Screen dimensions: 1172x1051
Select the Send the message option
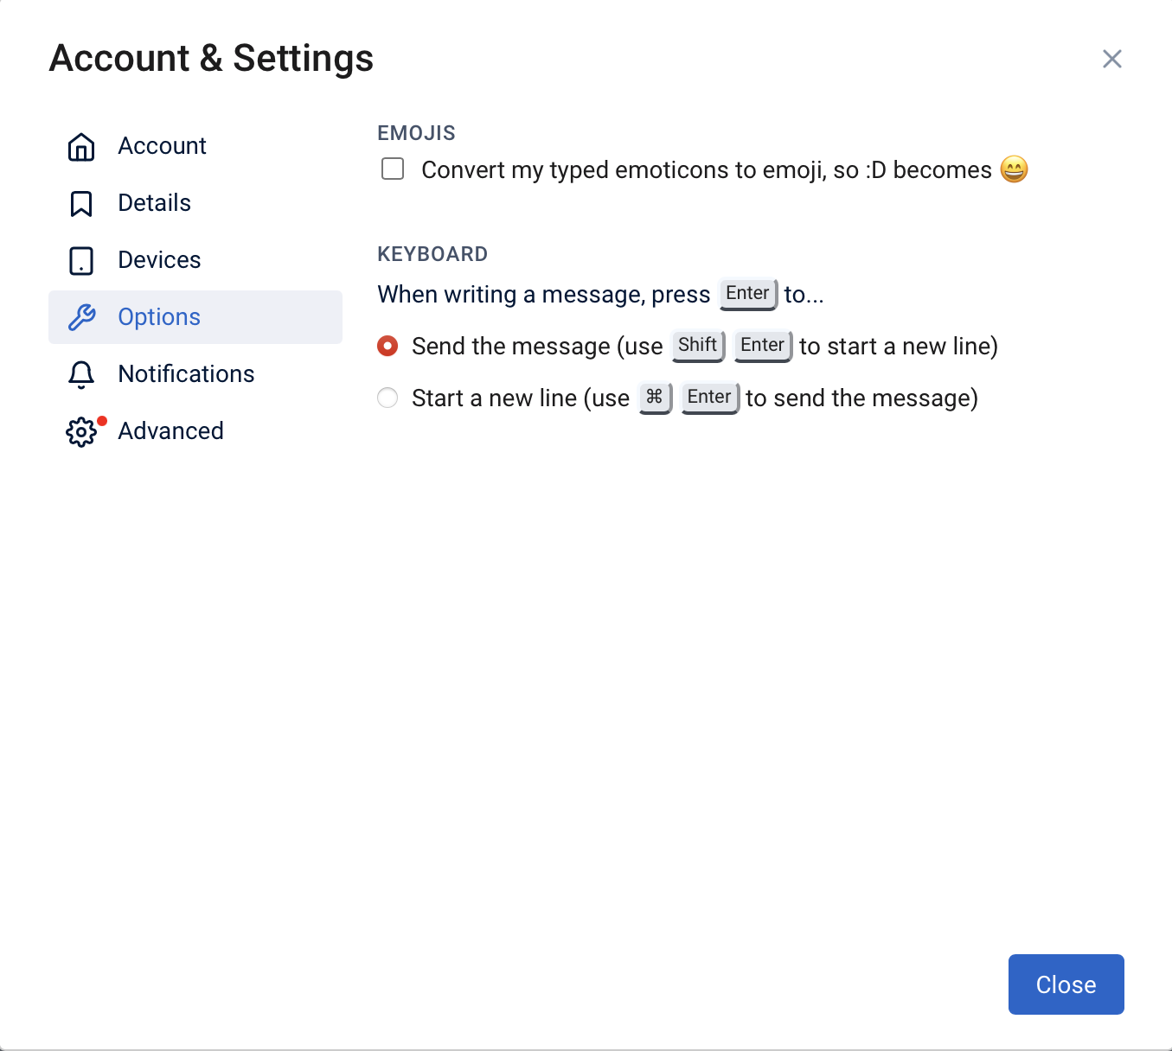(x=387, y=346)
